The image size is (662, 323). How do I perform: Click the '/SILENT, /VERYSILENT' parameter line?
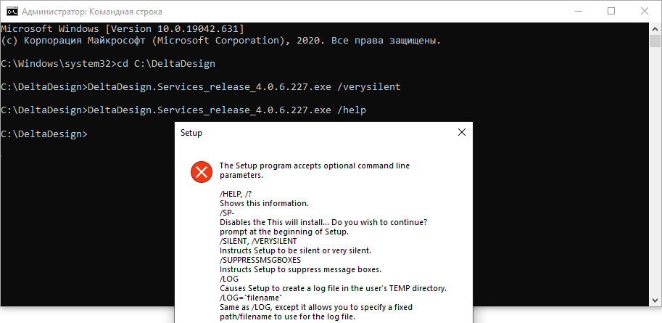(x=258, y=241)
